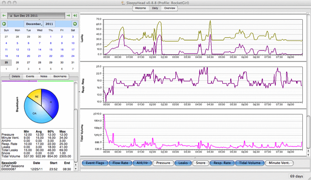Toggle the Event Flags graph
Screen dimensions: 311x180
(x=95, y=163)
